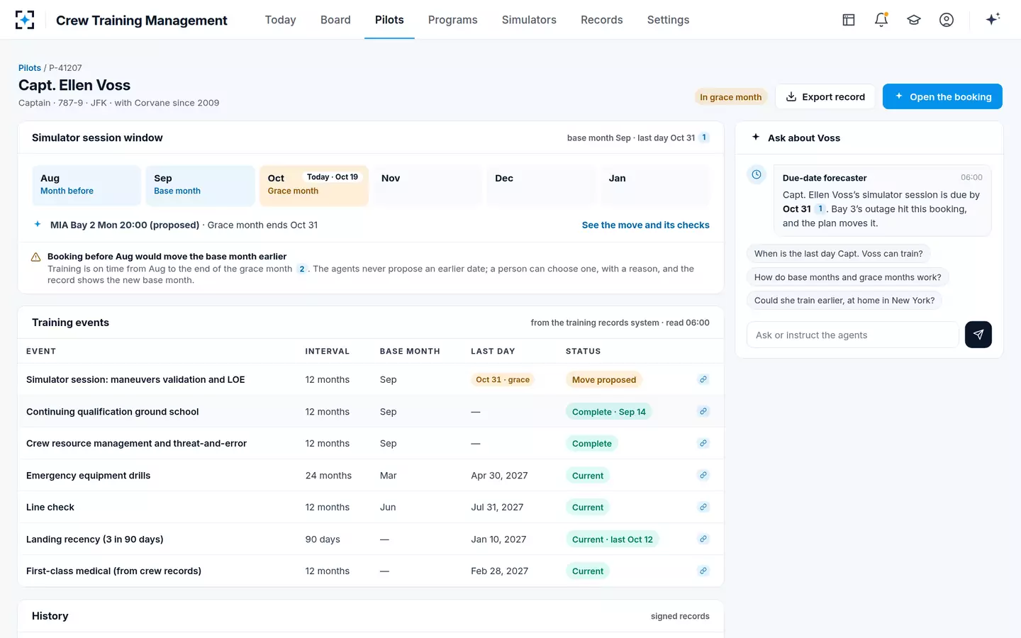Switch to the Board tab
The height and width of the screenshot is (638, 1021).
click(x=335, y=20)
